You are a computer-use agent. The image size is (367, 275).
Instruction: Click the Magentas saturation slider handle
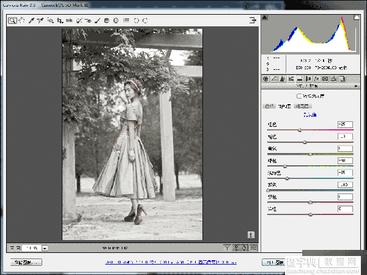pos(310,214)
